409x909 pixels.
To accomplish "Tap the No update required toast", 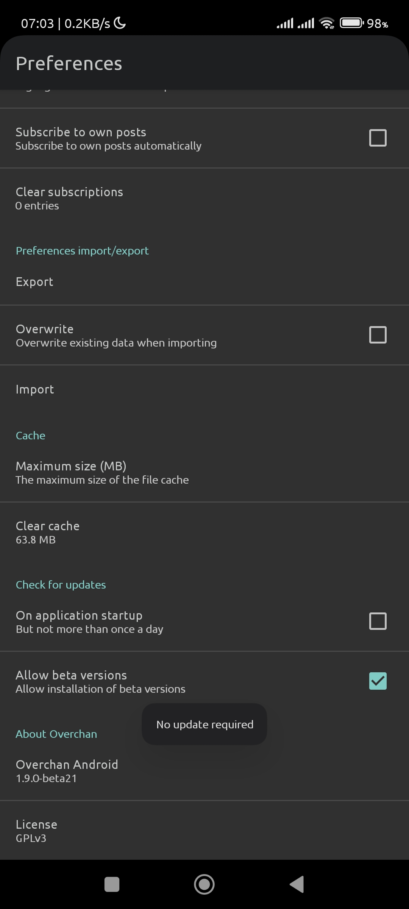I will (204, 724).
